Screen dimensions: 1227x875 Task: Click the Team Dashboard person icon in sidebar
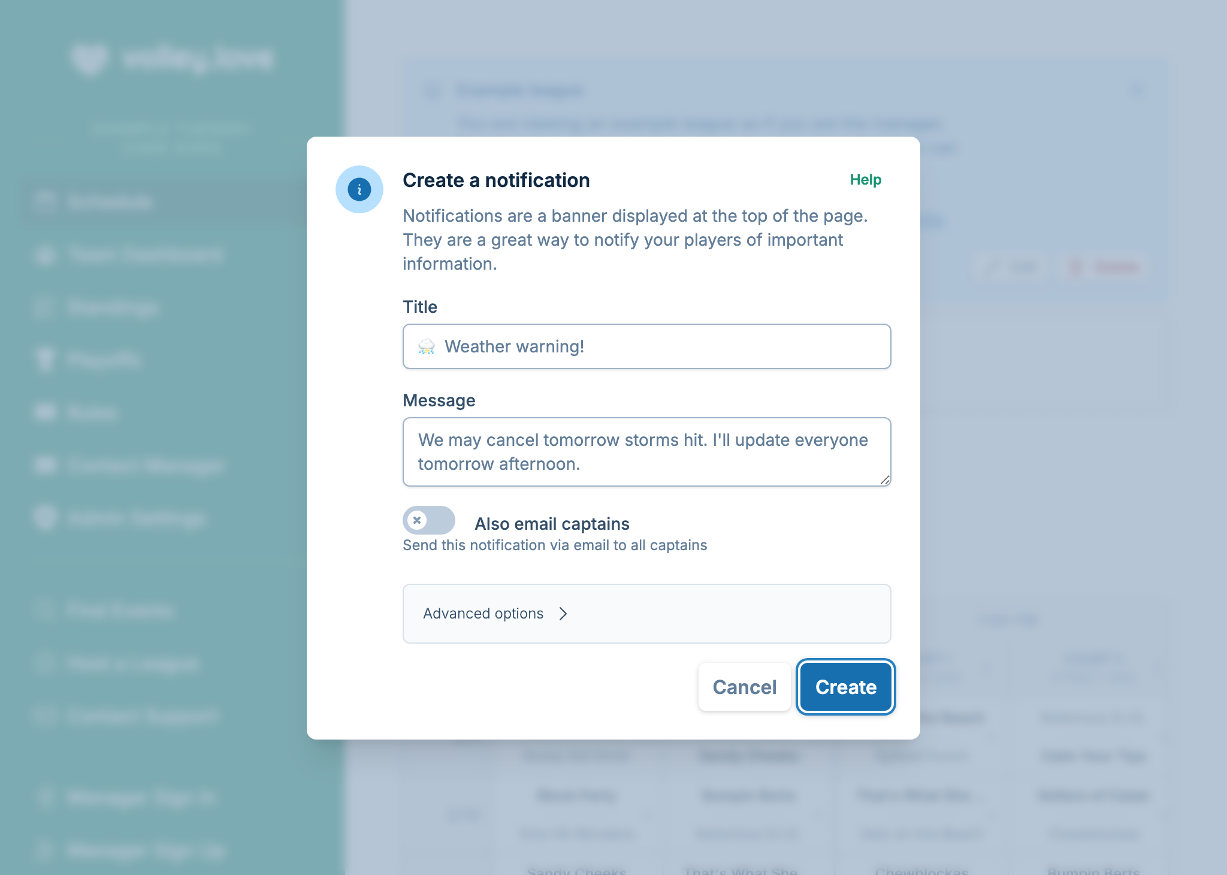pos(44,255)
